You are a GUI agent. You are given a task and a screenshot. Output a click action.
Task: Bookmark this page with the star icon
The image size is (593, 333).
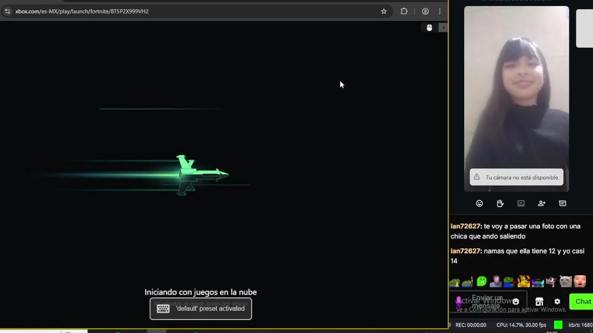(384, 11)
